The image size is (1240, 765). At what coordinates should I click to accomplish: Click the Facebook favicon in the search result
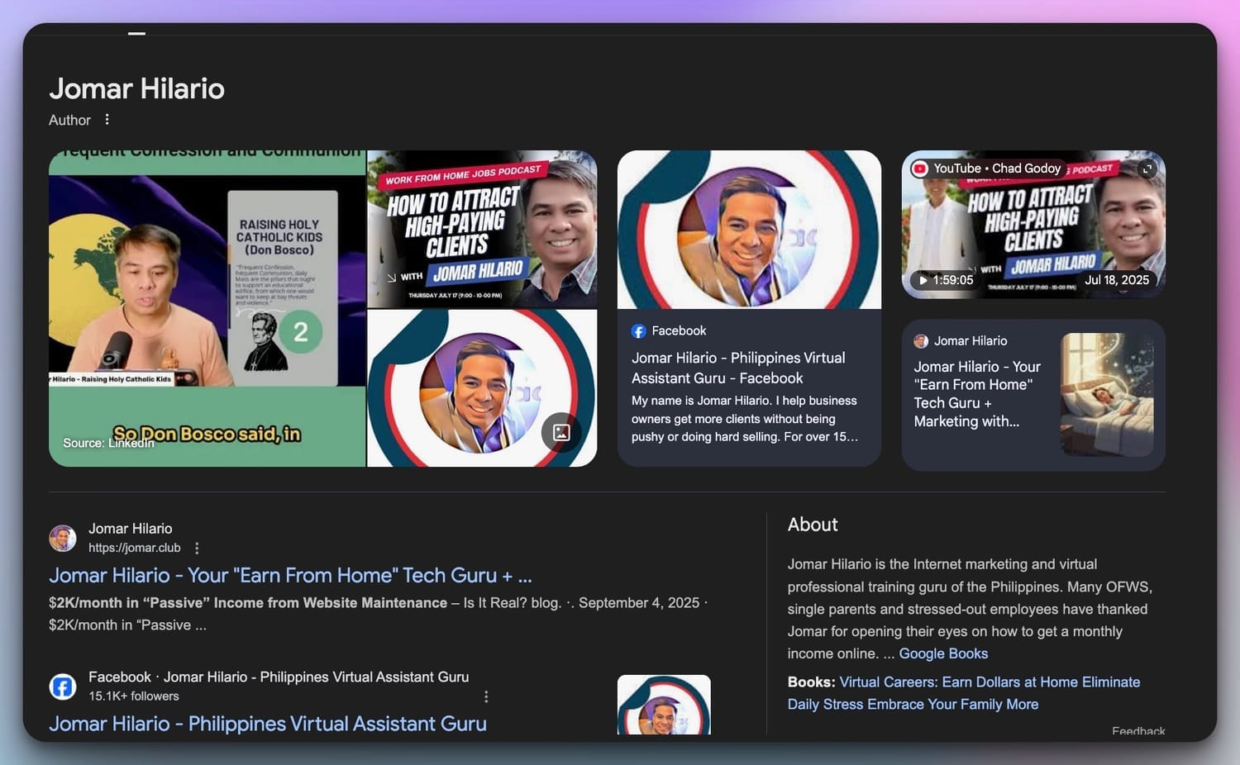click(x=63, y=687)
